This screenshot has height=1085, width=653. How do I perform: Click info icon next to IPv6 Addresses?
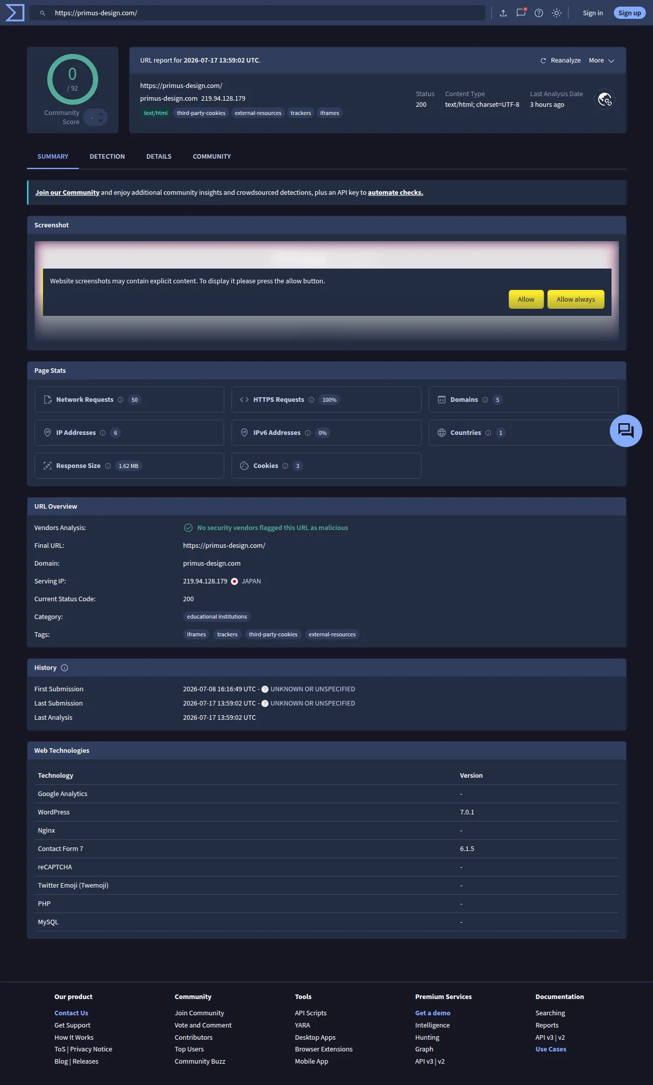pos(308,433)
